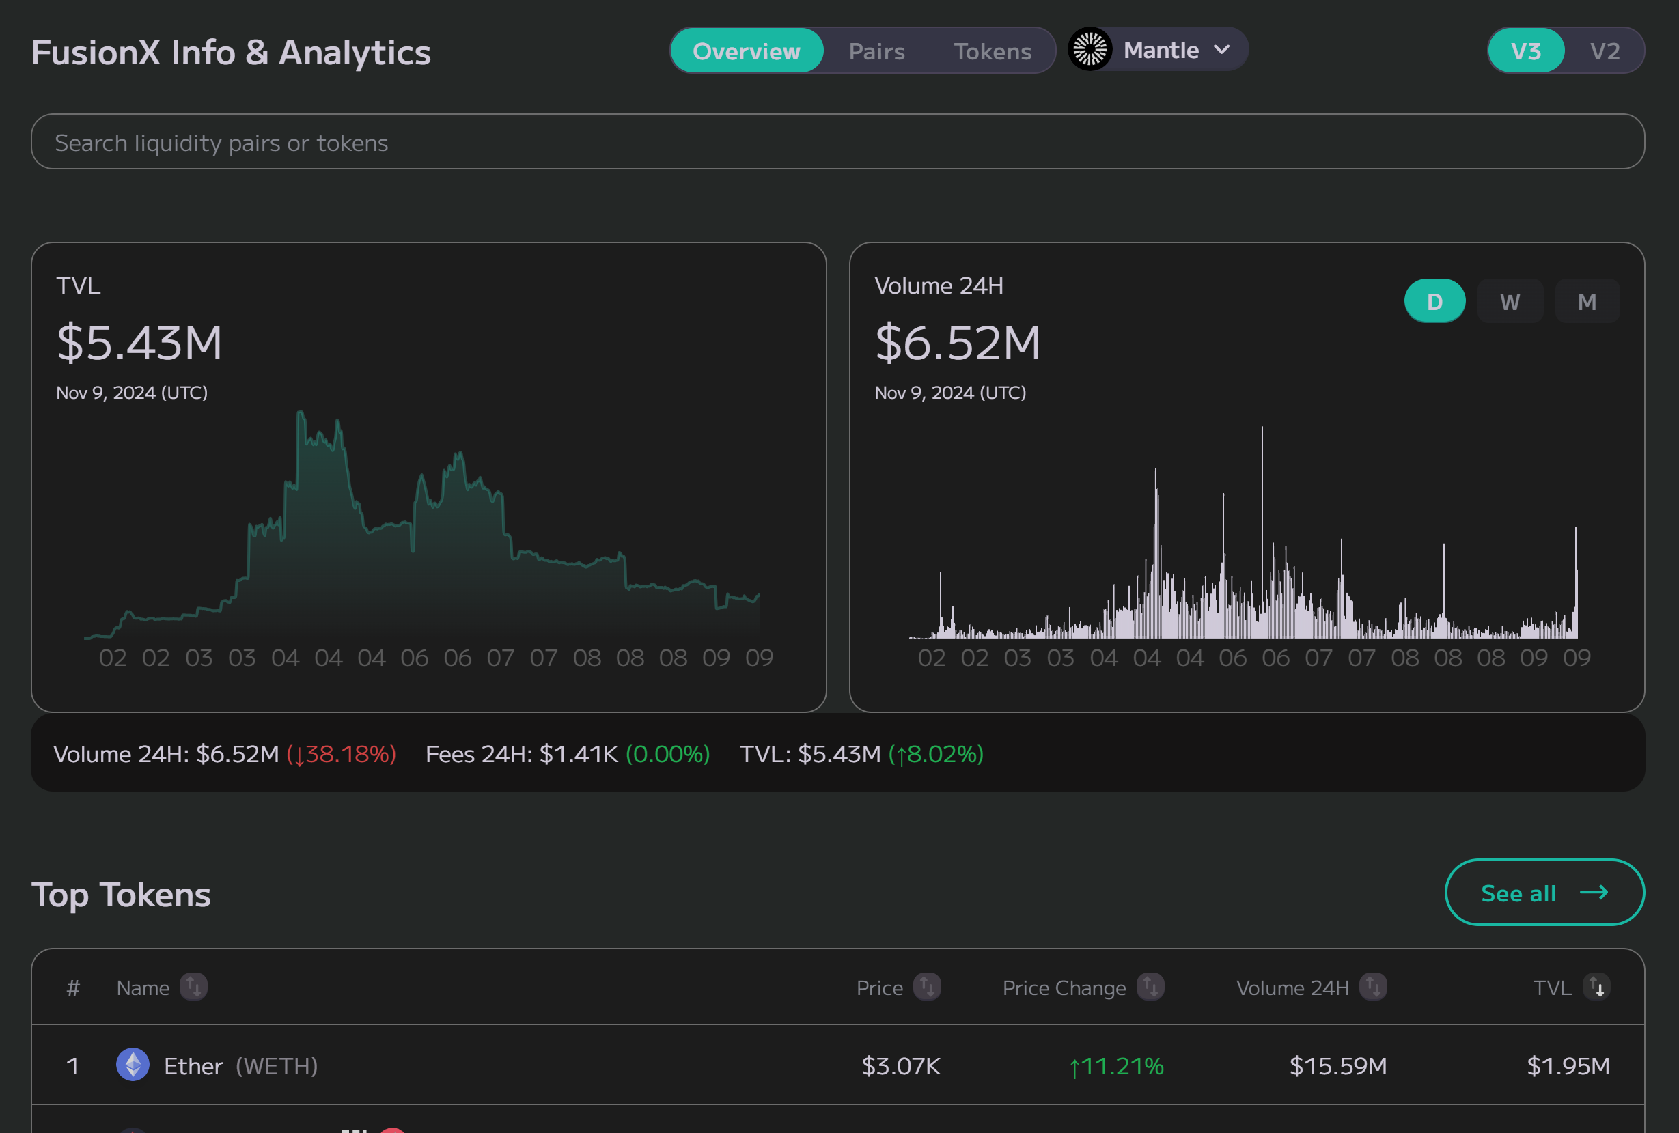Click the $1.95M TVL cell
1679x1133 pixels.
tap(1568, 1065)
